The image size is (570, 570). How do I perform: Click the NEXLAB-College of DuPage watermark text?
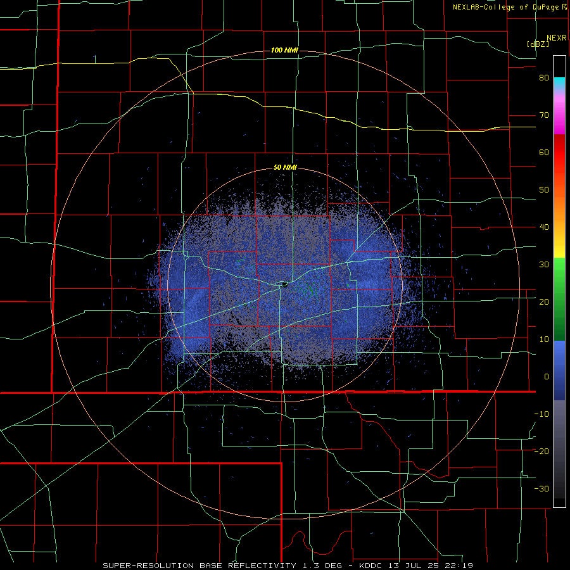click(509, 7)
